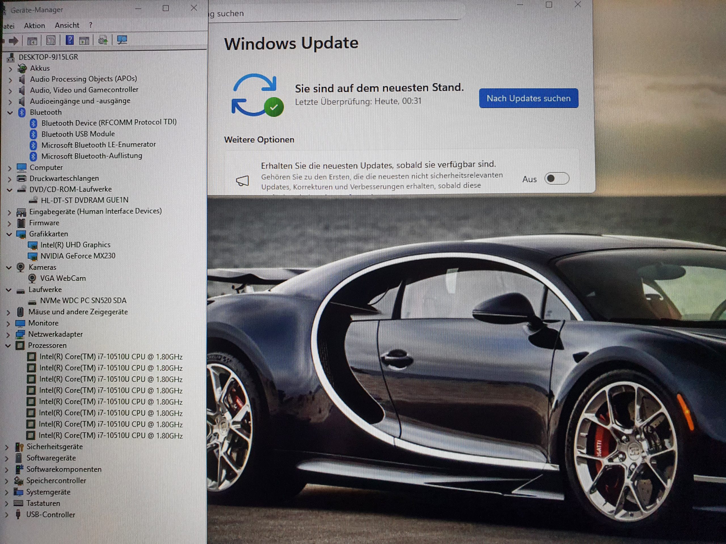
Task: Select the NVIDIA GeForce MX230 entry
Action: point(78,256)
